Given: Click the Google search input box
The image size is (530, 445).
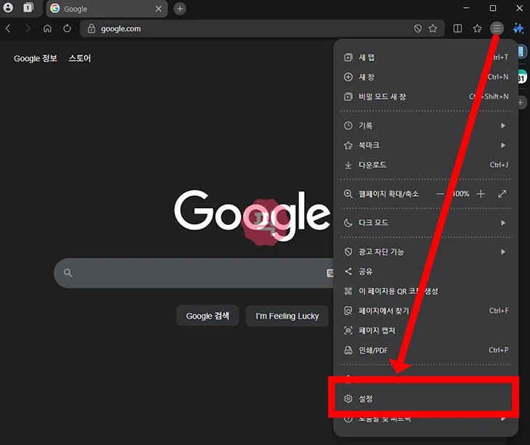Looking at the screenshot, I should pos(195,273).
